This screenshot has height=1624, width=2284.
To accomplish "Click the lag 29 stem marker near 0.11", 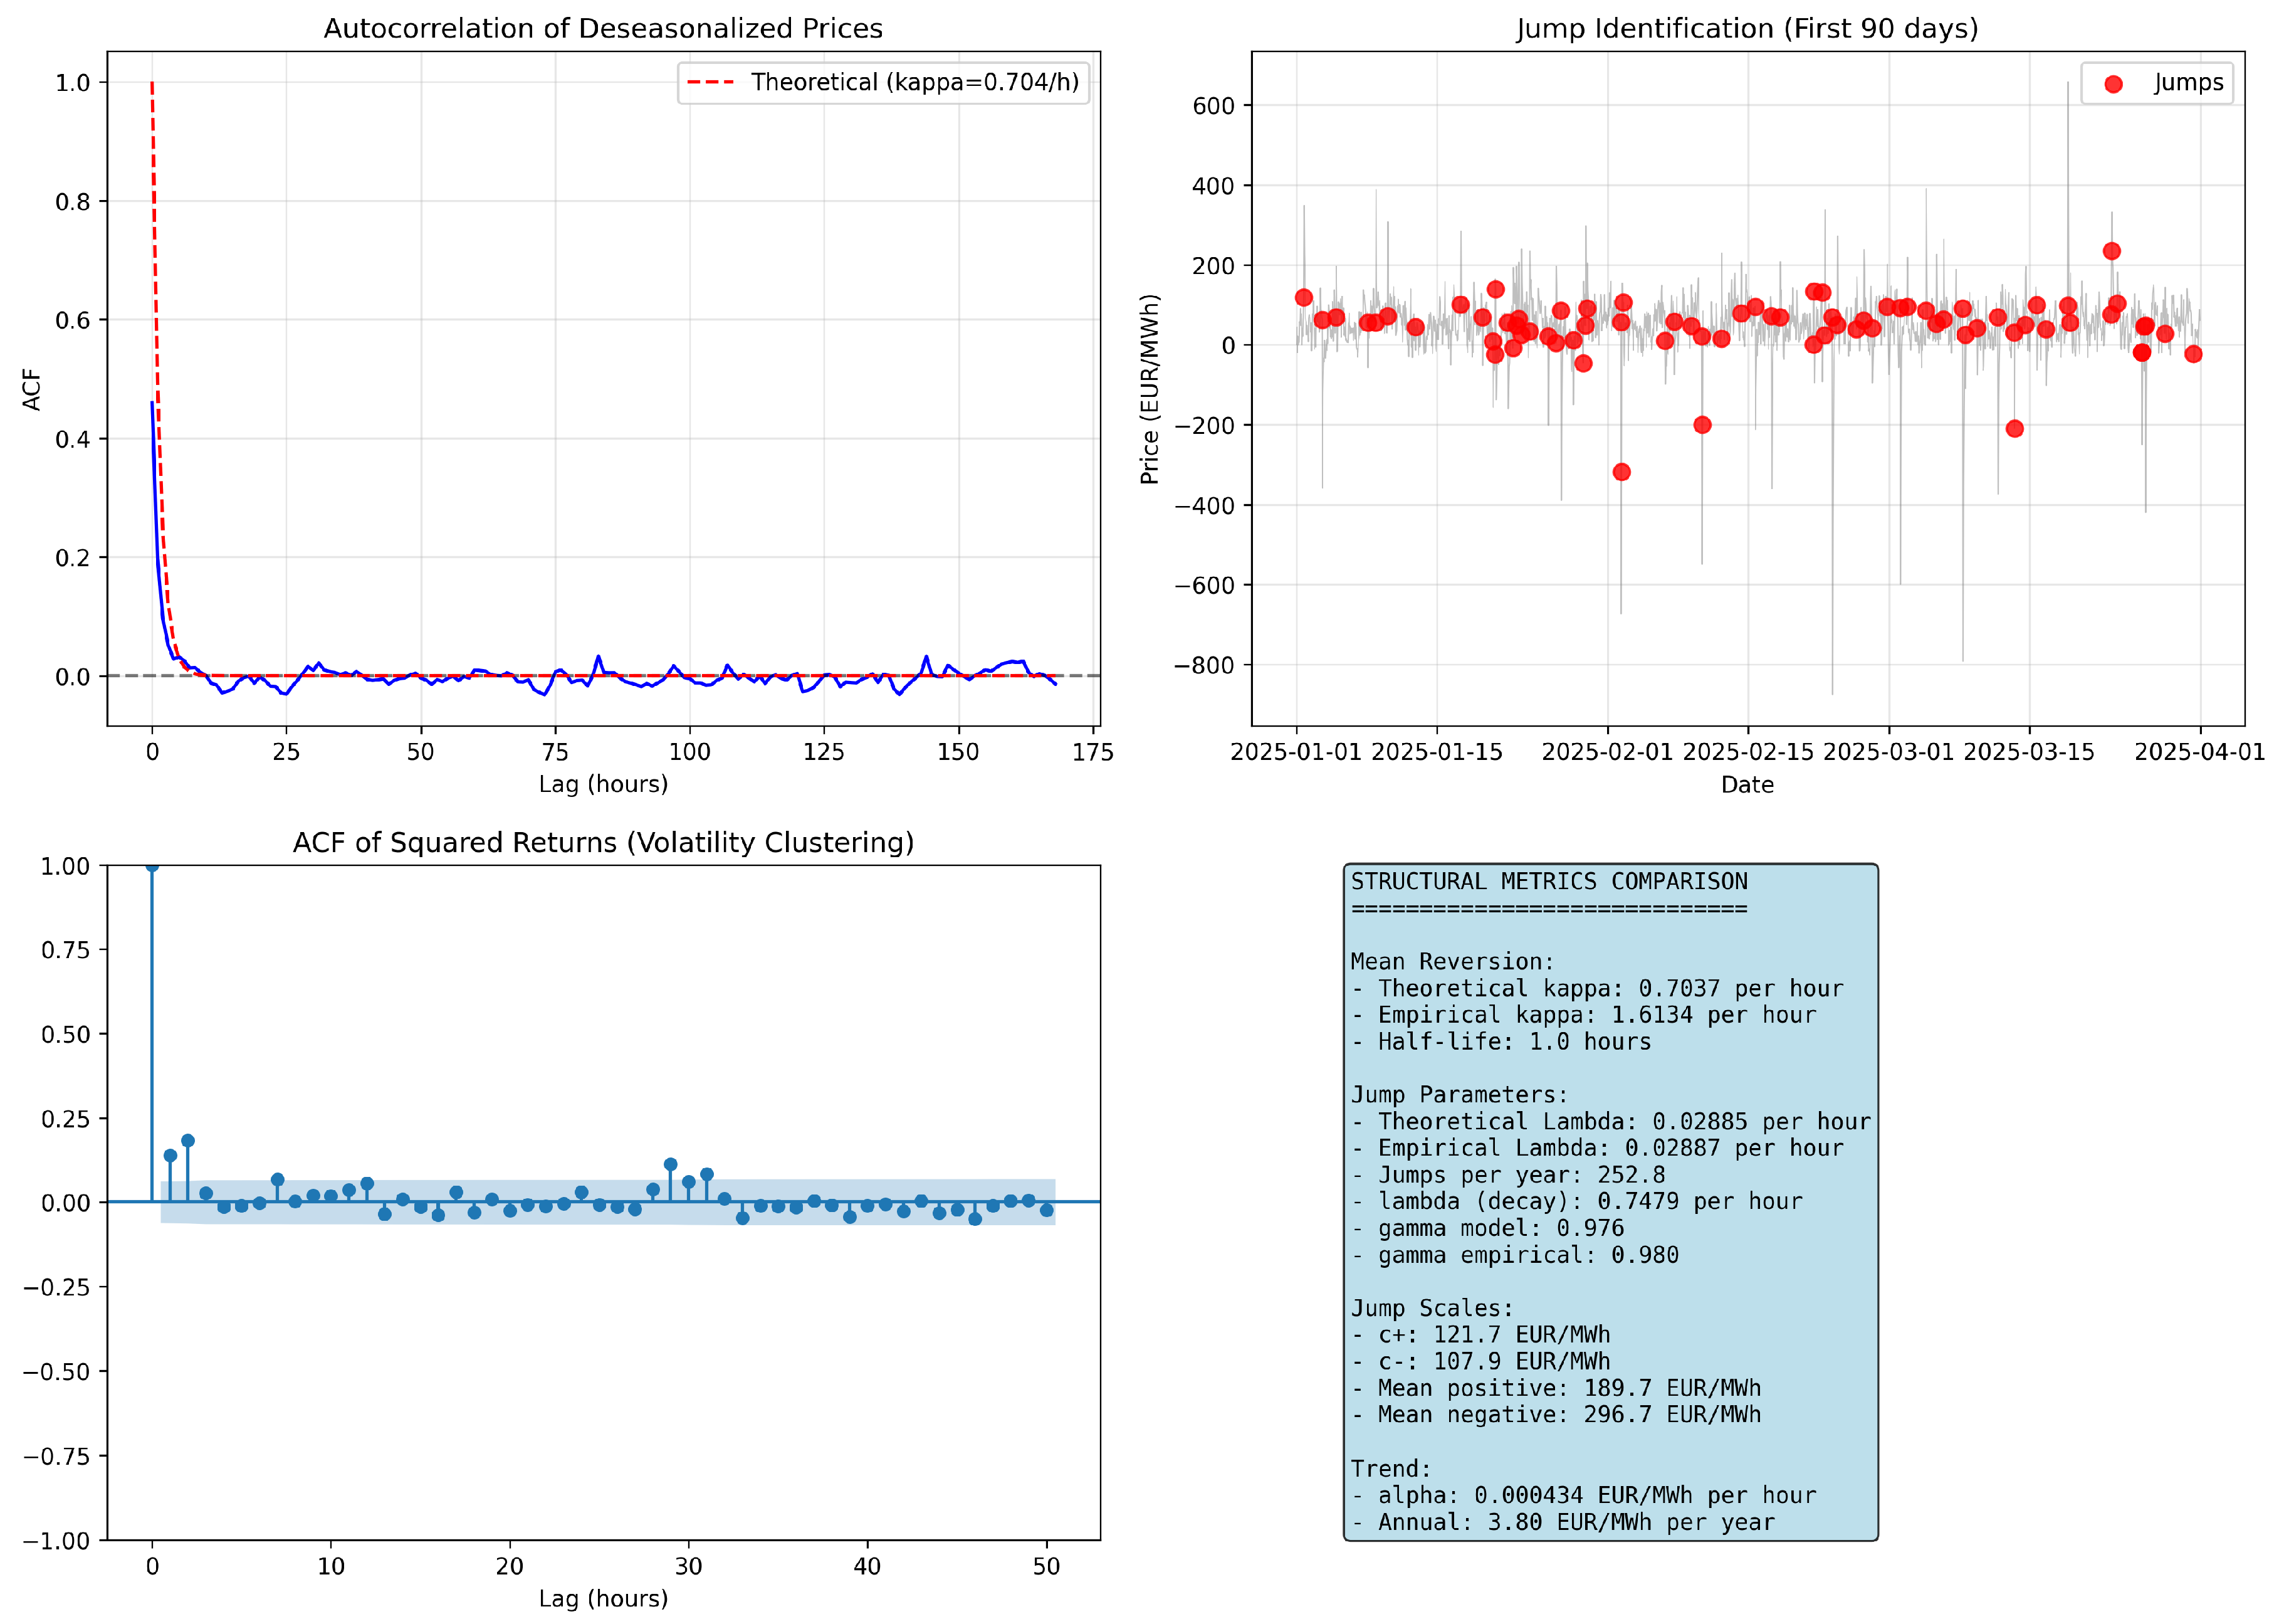I will tap(671, 1165).
